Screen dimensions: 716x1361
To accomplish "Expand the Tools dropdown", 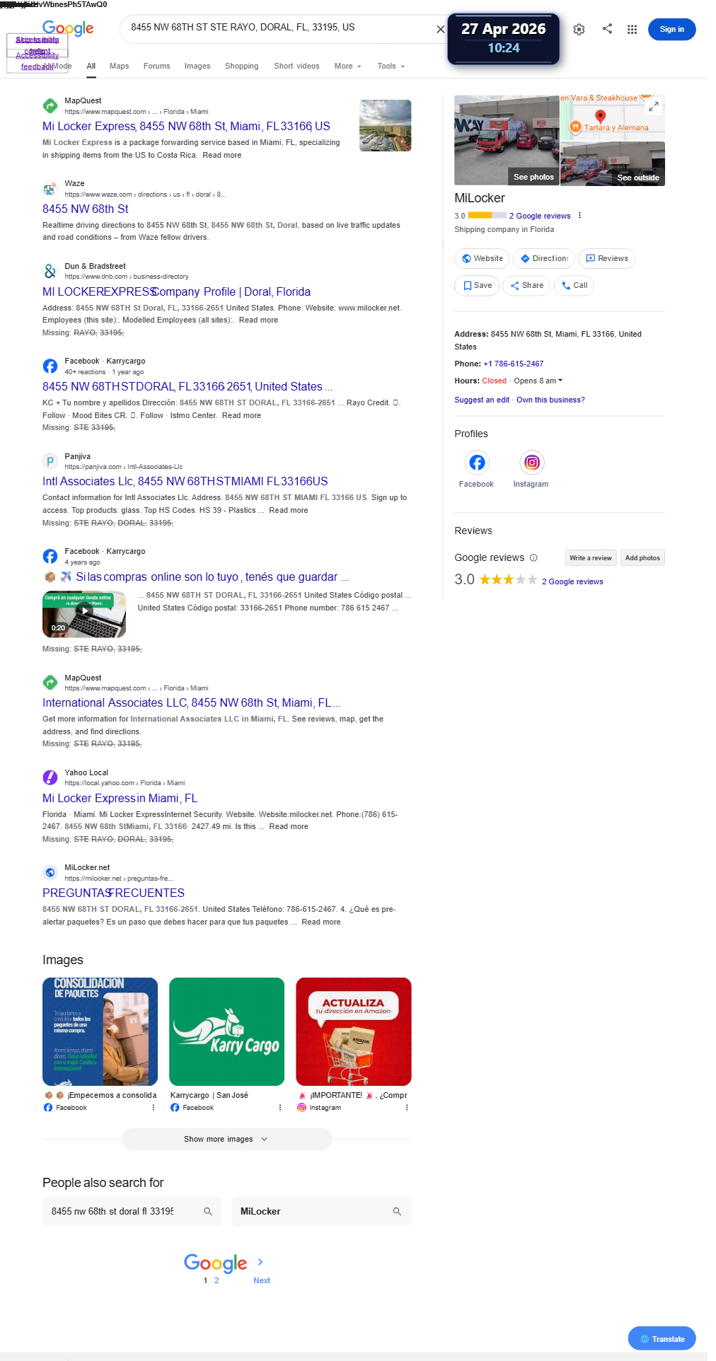I will [x=391, y=66].
